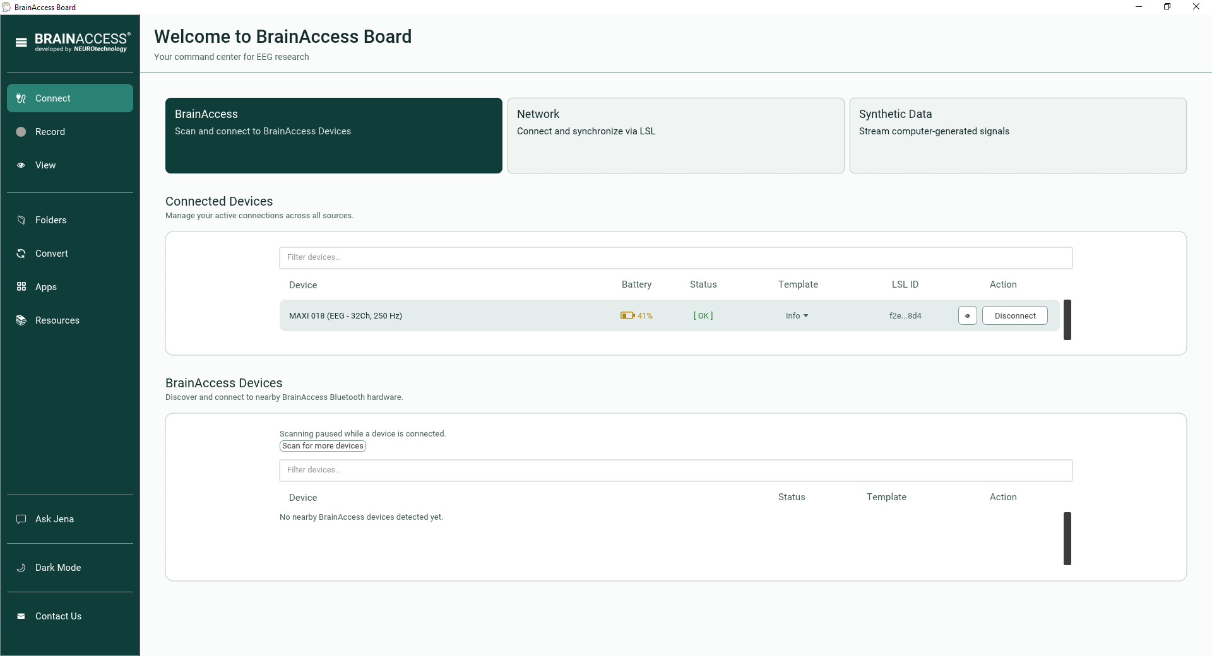The height and width of the screenshot is (656, 1212).
Task: Open Contact Us label
Action: (x=59, y=616)
